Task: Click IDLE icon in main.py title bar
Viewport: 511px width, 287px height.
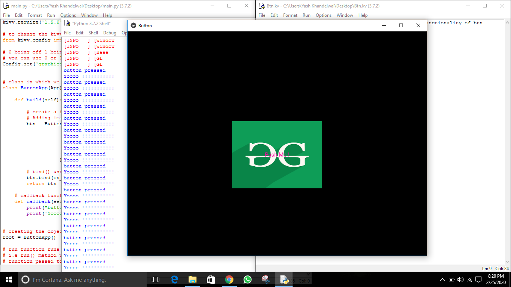Action: [x=6, y=6]
